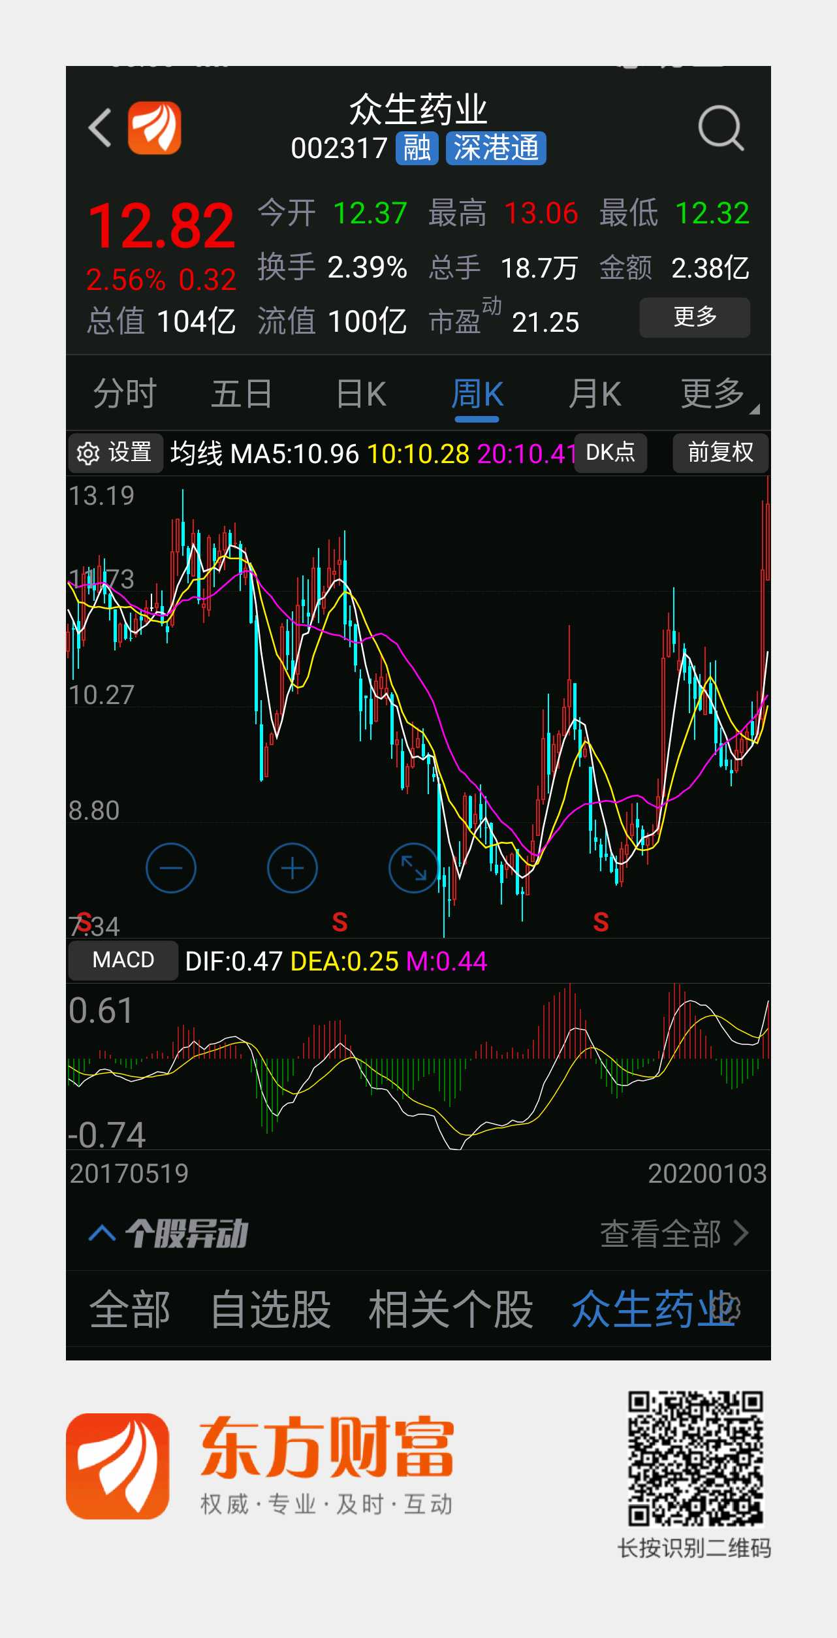Tap 最低 value 12.32
The image size is (837, 1638).
(x=712, y=213)
